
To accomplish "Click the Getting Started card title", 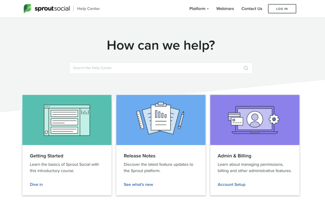I will (46, 156).
